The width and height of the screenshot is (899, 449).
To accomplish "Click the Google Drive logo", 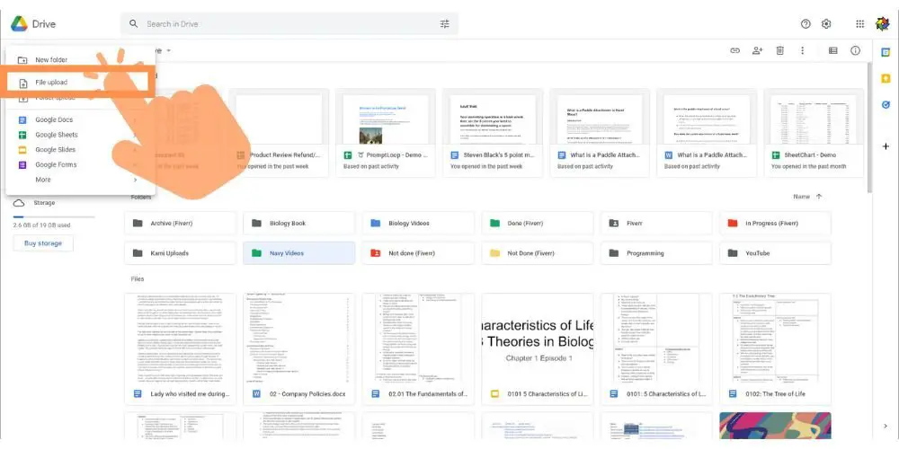I will (19, 24).
